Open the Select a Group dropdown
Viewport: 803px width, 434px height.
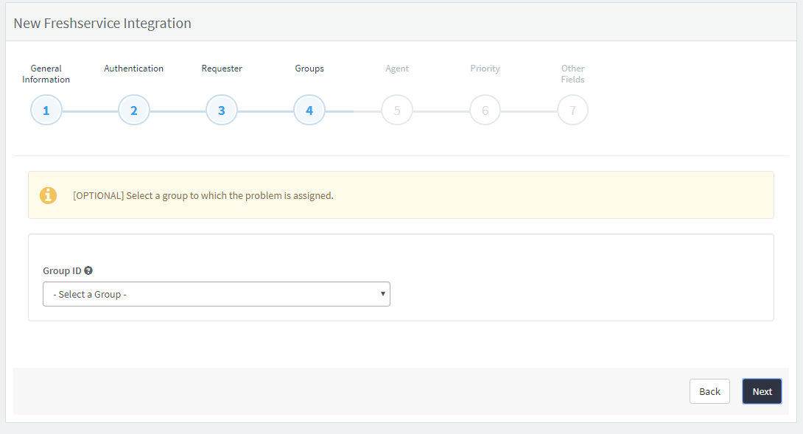coord(217,294)
